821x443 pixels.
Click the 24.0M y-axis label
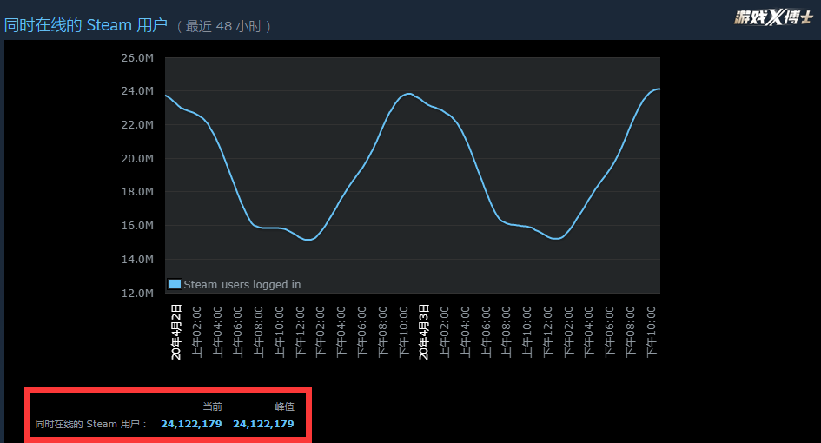tap(137, 91)
